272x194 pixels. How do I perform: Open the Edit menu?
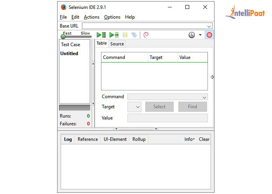(x=75, y=17)
